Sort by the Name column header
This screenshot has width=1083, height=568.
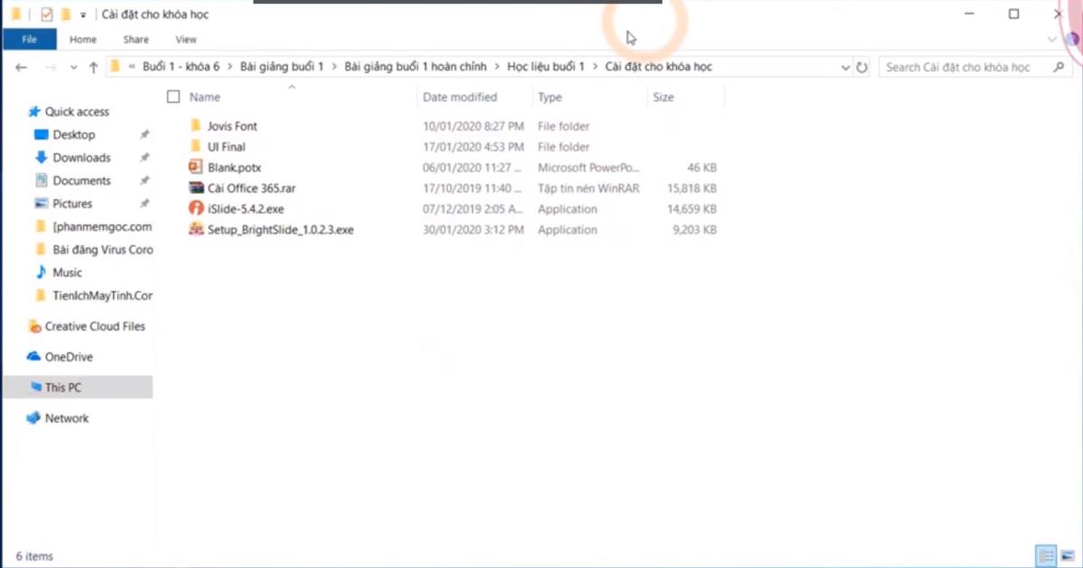tap(205, 96)
